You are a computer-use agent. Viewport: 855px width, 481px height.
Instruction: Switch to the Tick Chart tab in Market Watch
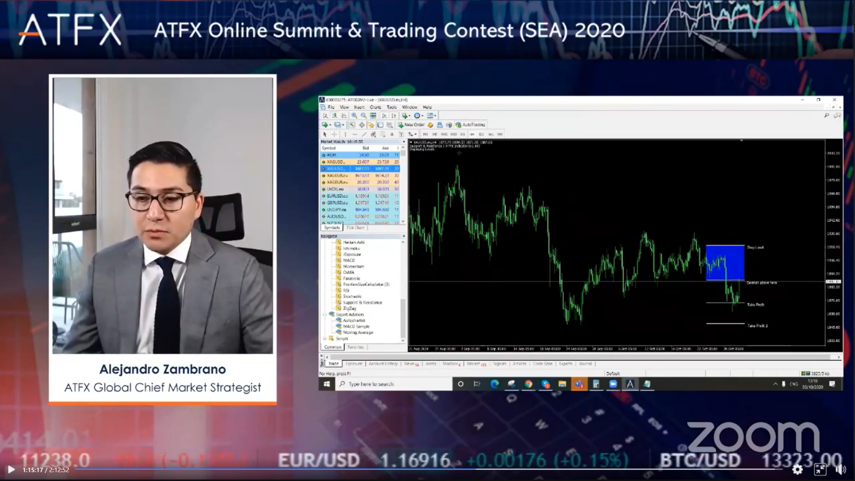point(355,228)
